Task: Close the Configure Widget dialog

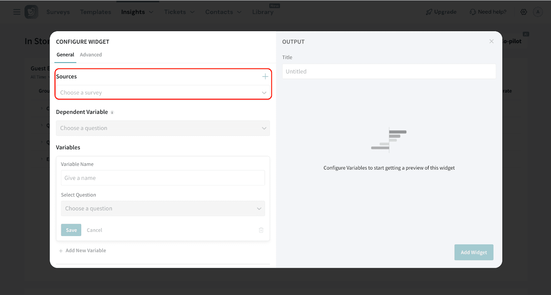Action: coord(491,41)
